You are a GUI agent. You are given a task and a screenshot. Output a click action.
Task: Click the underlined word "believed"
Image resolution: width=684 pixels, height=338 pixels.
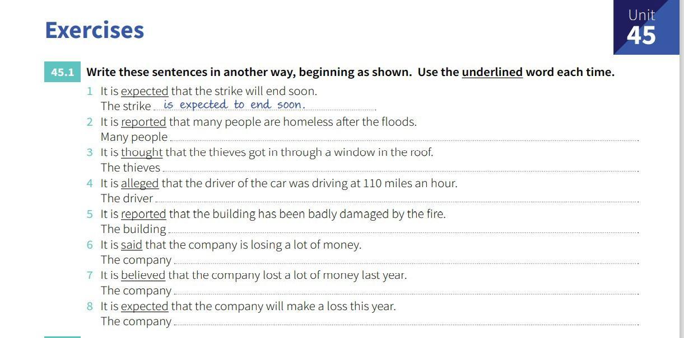point(143,275)
